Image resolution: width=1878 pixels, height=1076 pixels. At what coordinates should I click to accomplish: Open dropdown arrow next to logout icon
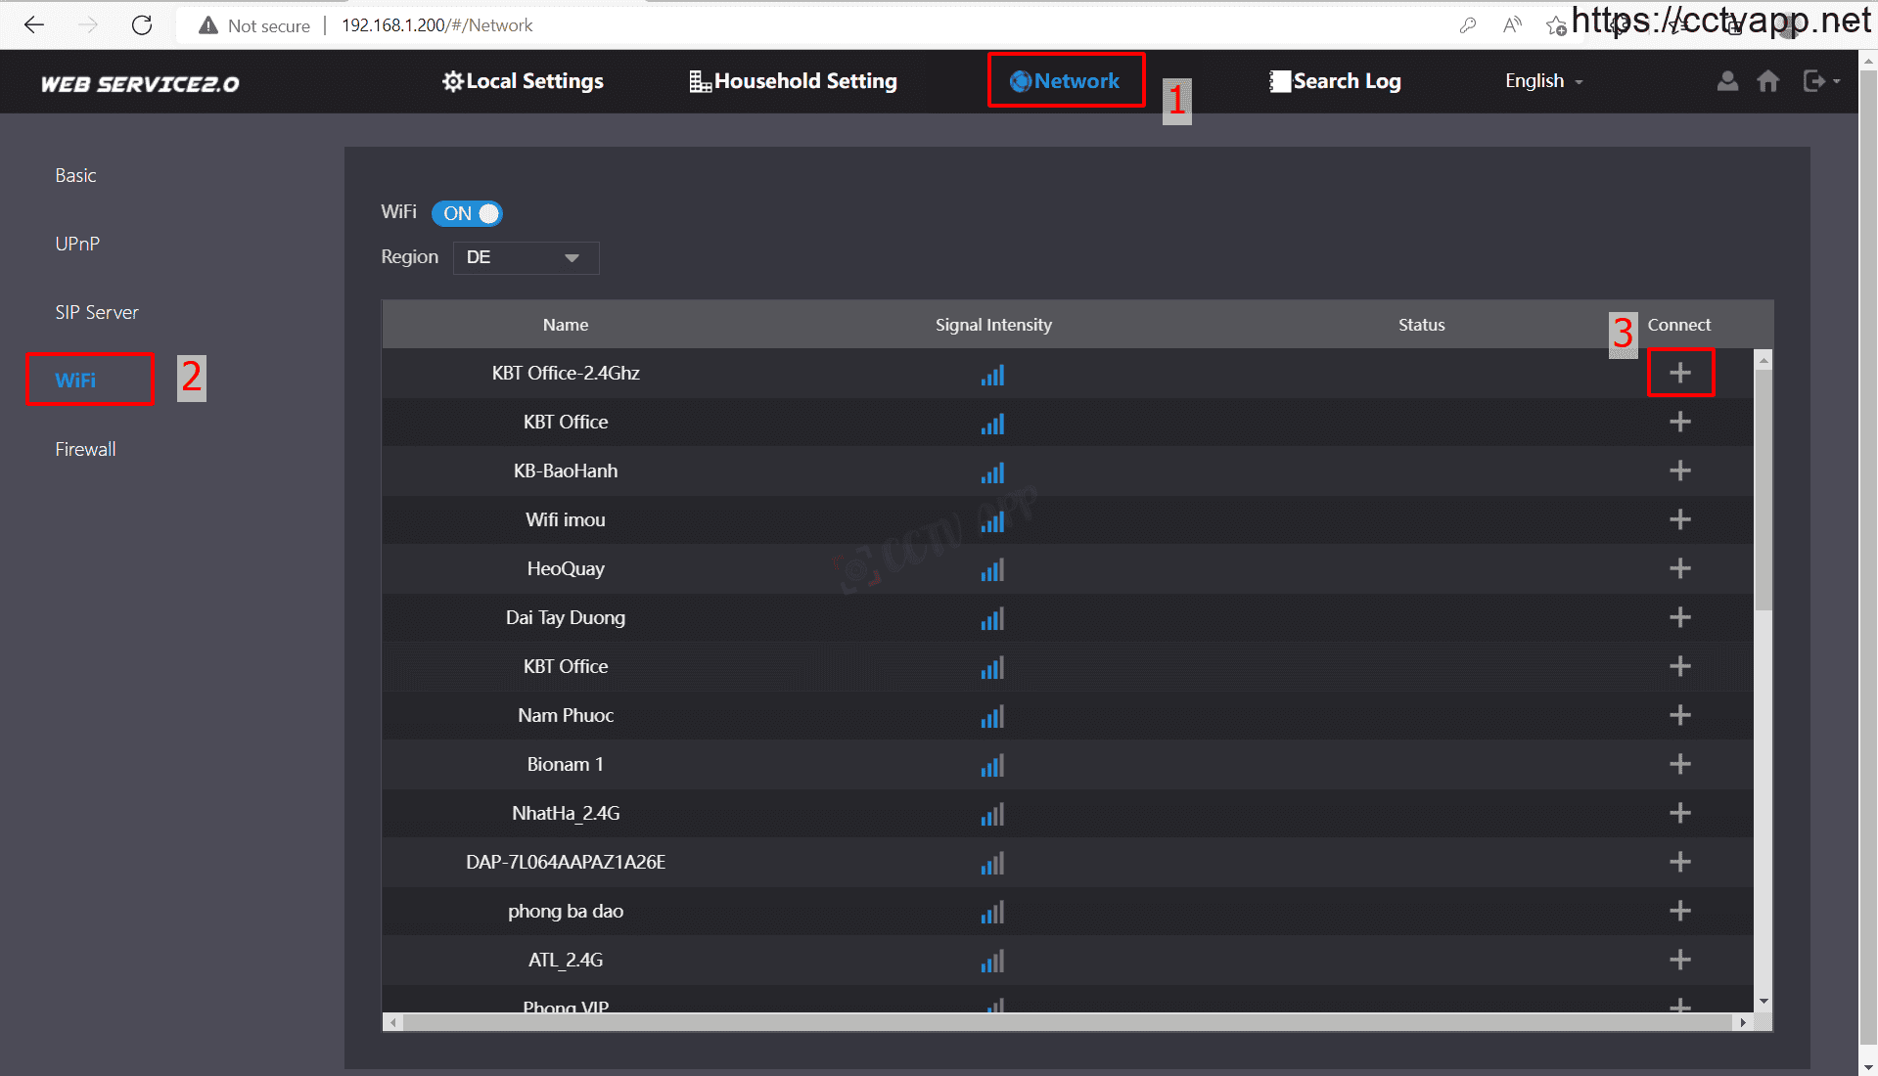click(1837, 81)
